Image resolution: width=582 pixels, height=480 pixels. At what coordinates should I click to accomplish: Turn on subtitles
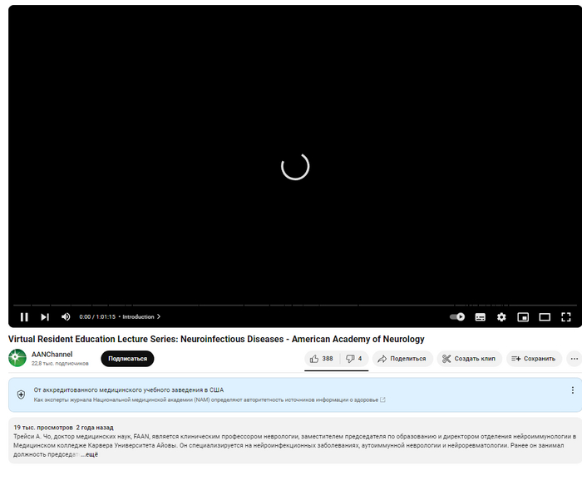(x=481, y=317)
